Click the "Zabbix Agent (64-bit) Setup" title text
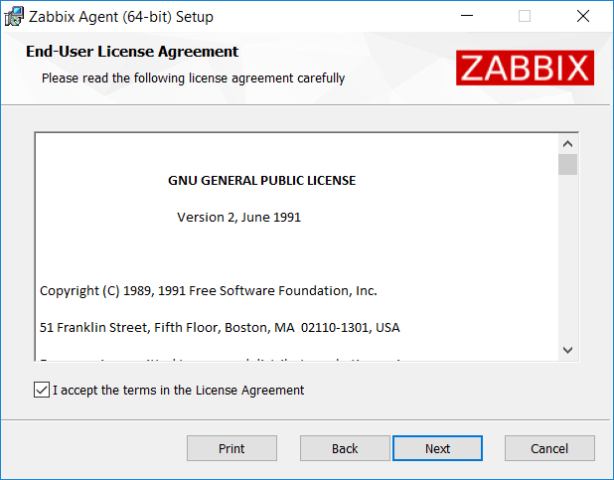This screenshot has width=614, height=480. coord(121,17)
